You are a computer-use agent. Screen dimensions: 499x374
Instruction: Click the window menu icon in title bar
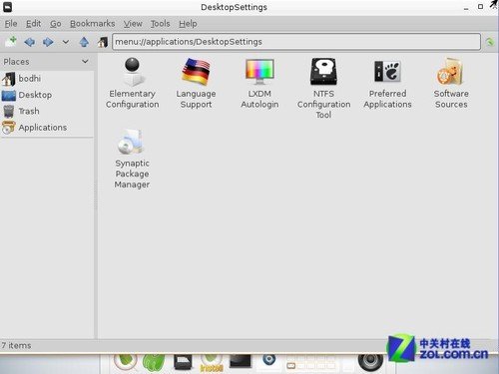7,7
